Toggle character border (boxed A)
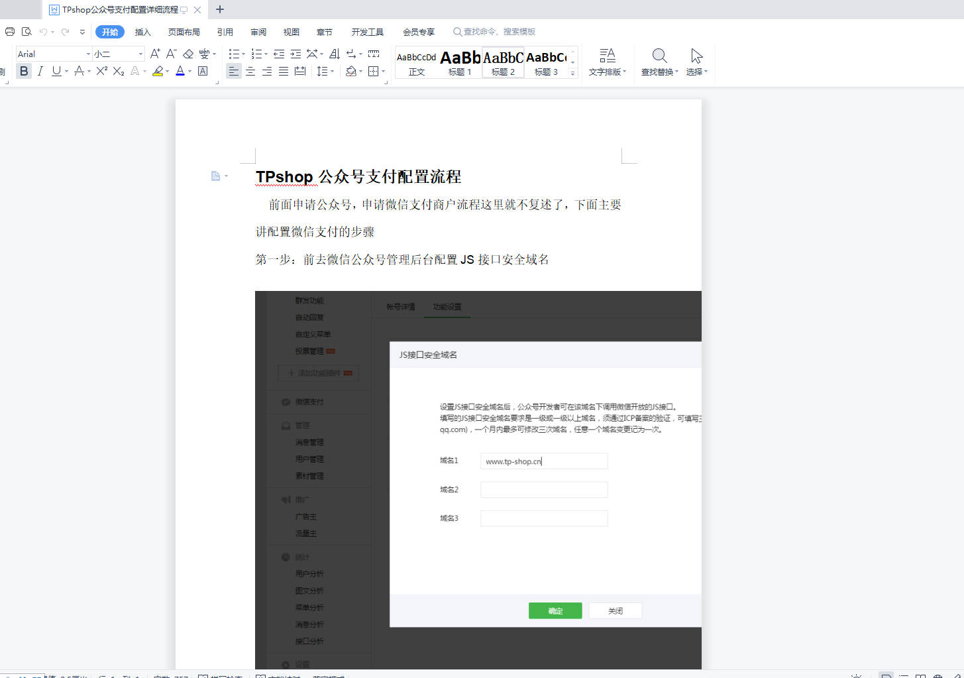This screenshot has height=678, width=964. (203, 71)
